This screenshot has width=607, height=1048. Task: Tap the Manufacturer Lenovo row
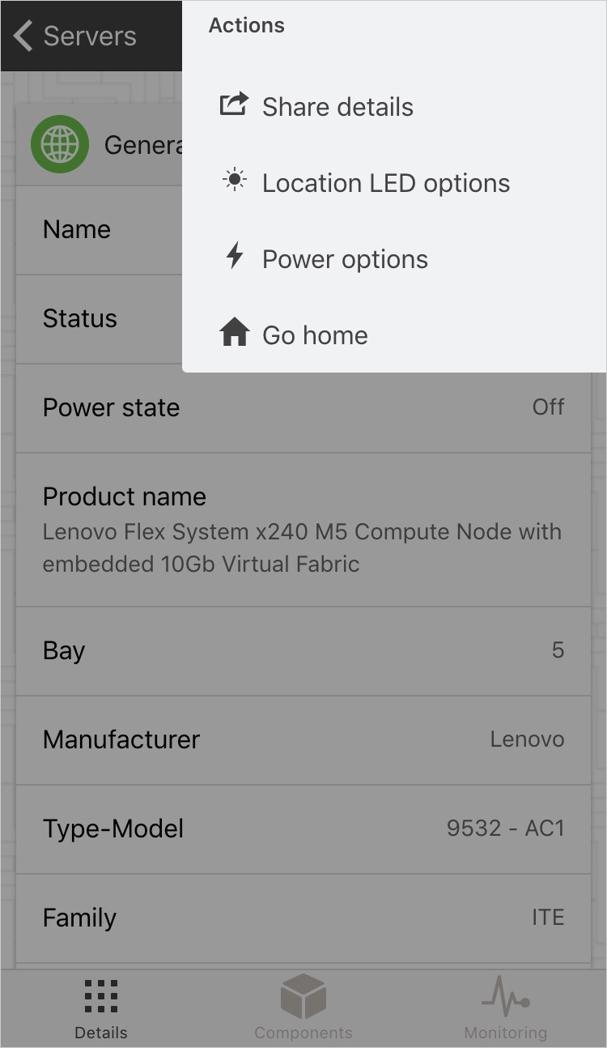(x=303, y=739)
